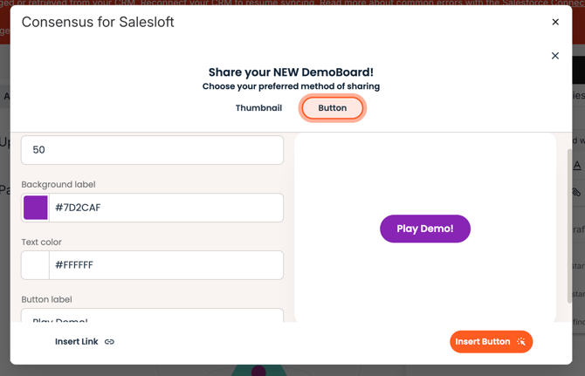Viewport: 585px width, 376px height.
Task: Select the Button sharing method tab
Action: [x=332, y=108]
